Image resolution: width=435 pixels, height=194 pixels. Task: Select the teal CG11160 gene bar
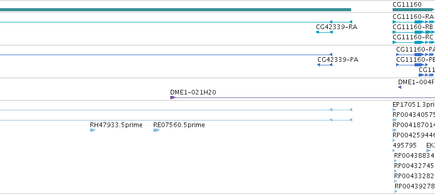tap(414, 10)
